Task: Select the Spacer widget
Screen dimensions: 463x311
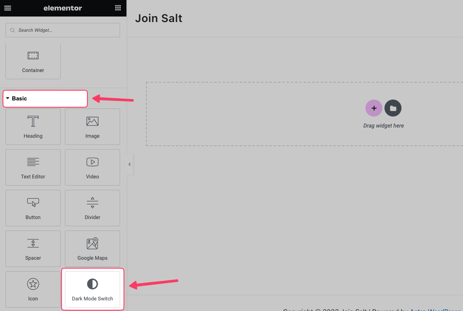Action: 33,249
